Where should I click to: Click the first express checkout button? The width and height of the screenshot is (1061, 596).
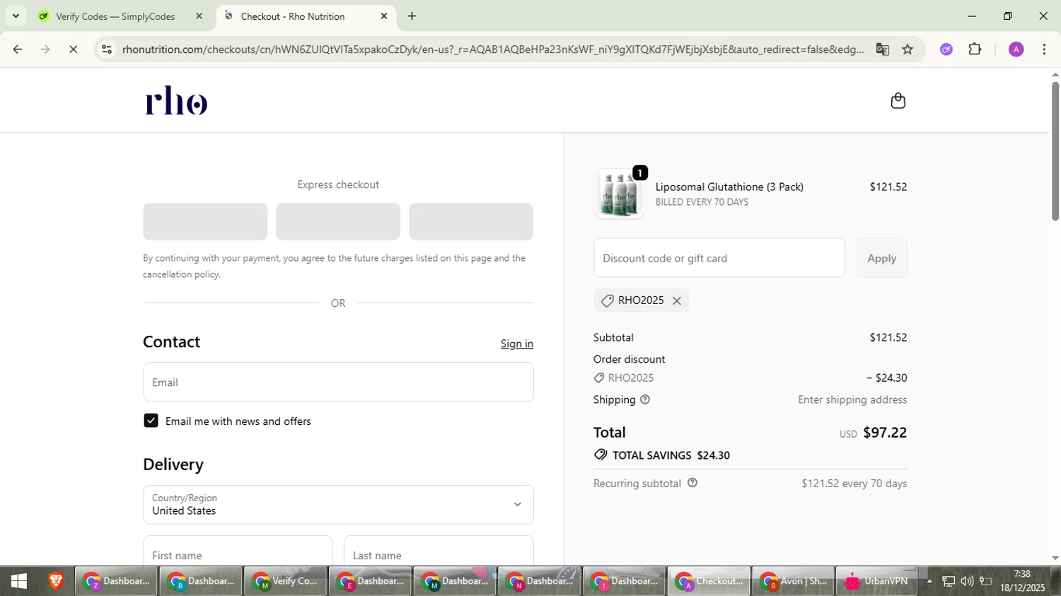click(205, 221)
